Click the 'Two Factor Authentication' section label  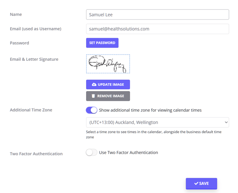click(x=36, y=154)
